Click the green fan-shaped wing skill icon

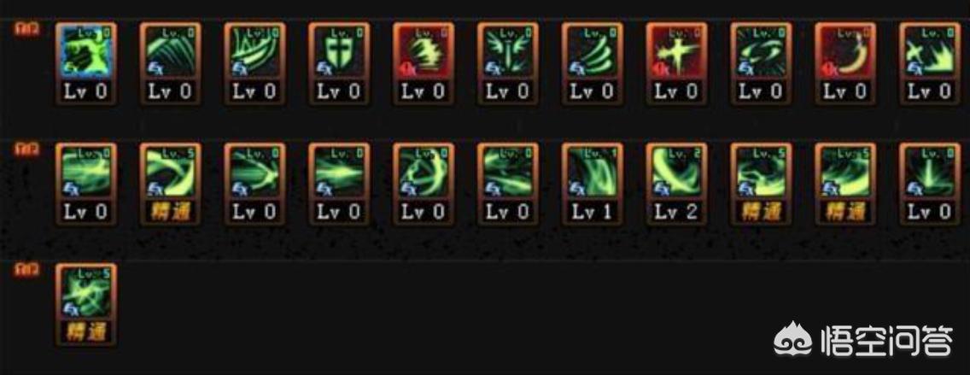tap(592, 52)
